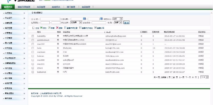This screenshot has height=105, width=213.
Task: Open the 1/4 page selector dropdown
Action: pyautogui.click(x=204, y=77)
